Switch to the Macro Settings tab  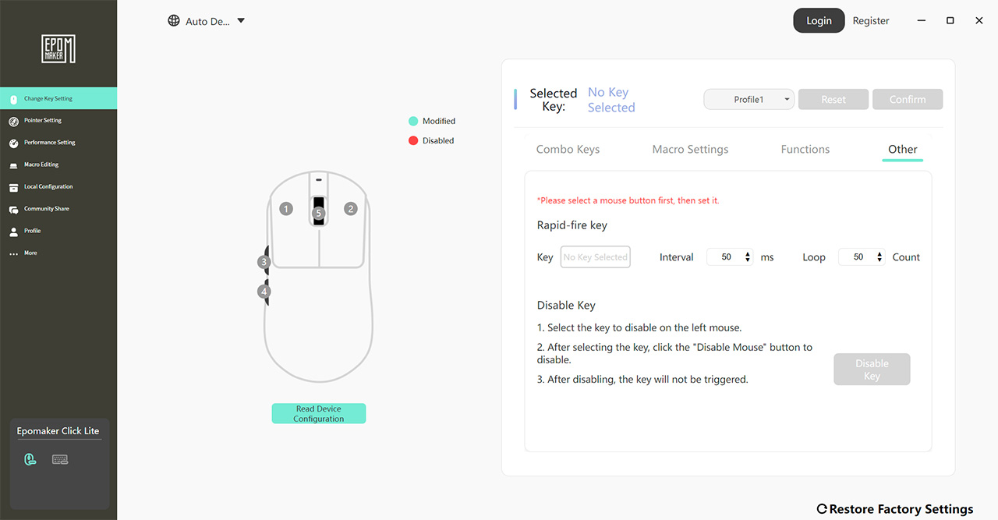690,149
